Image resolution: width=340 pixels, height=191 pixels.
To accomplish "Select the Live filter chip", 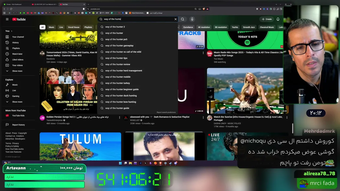I will point(61,27).
